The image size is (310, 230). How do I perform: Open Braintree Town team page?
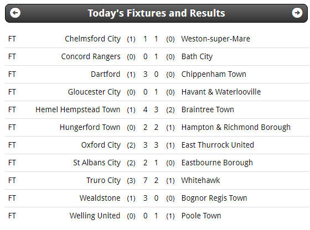click(x=208, y=110)
